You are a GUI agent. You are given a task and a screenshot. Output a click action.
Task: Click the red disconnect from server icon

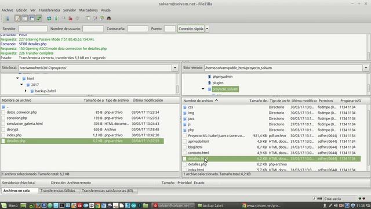[x=71, y=18]
